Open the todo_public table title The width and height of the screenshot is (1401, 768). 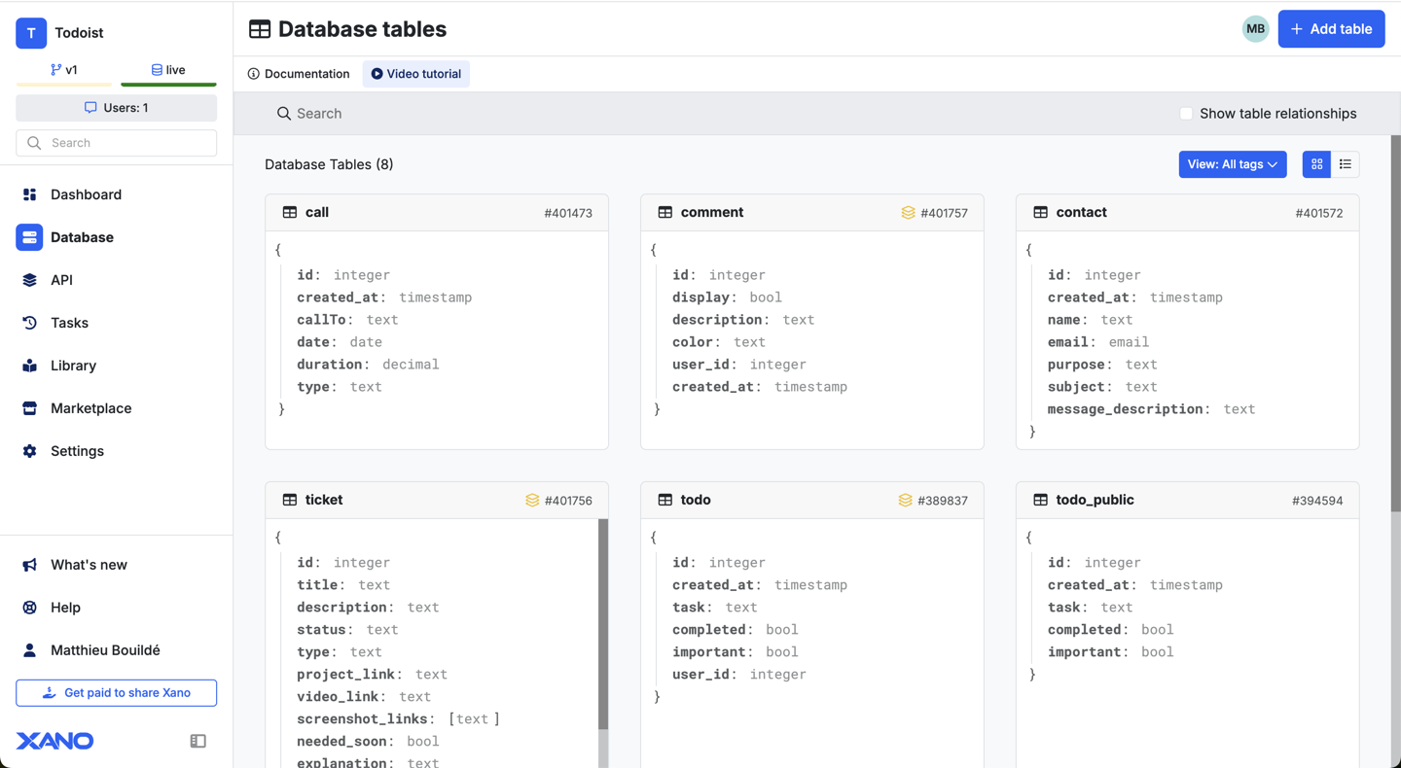tap(1096, 500)
